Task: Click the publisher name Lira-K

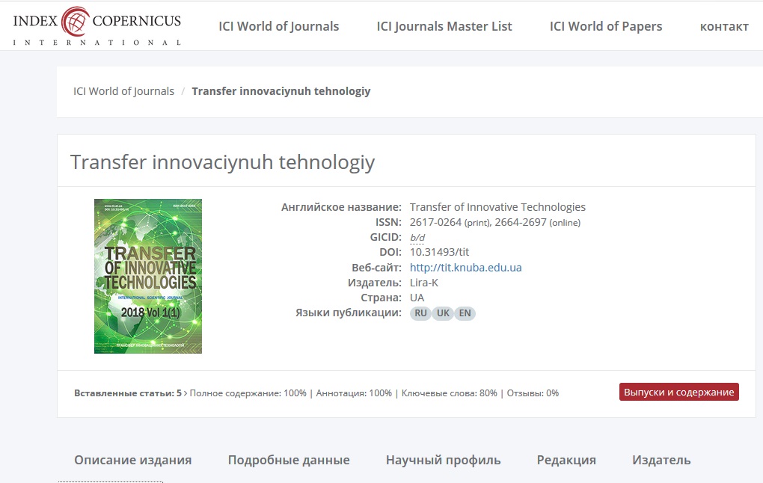Action: pyautogui.click(x=424, y=283)
